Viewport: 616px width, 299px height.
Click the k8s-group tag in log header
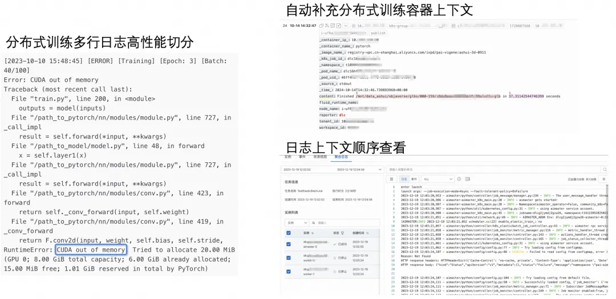pyautogui.click(x=418, y=26)
